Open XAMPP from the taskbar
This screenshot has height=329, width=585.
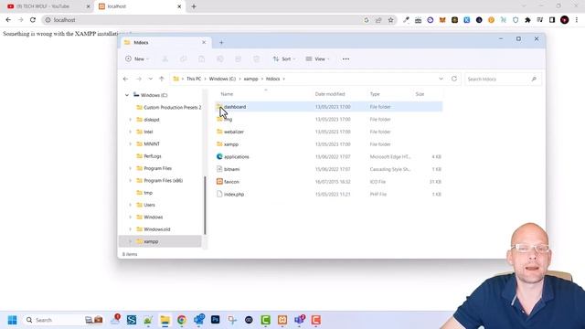tap(282, 320)
